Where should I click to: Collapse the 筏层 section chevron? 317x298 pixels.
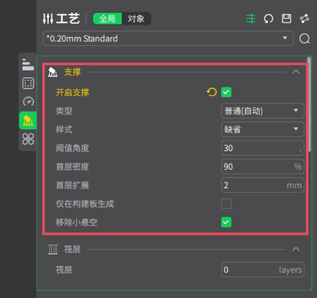coord(296,249)
